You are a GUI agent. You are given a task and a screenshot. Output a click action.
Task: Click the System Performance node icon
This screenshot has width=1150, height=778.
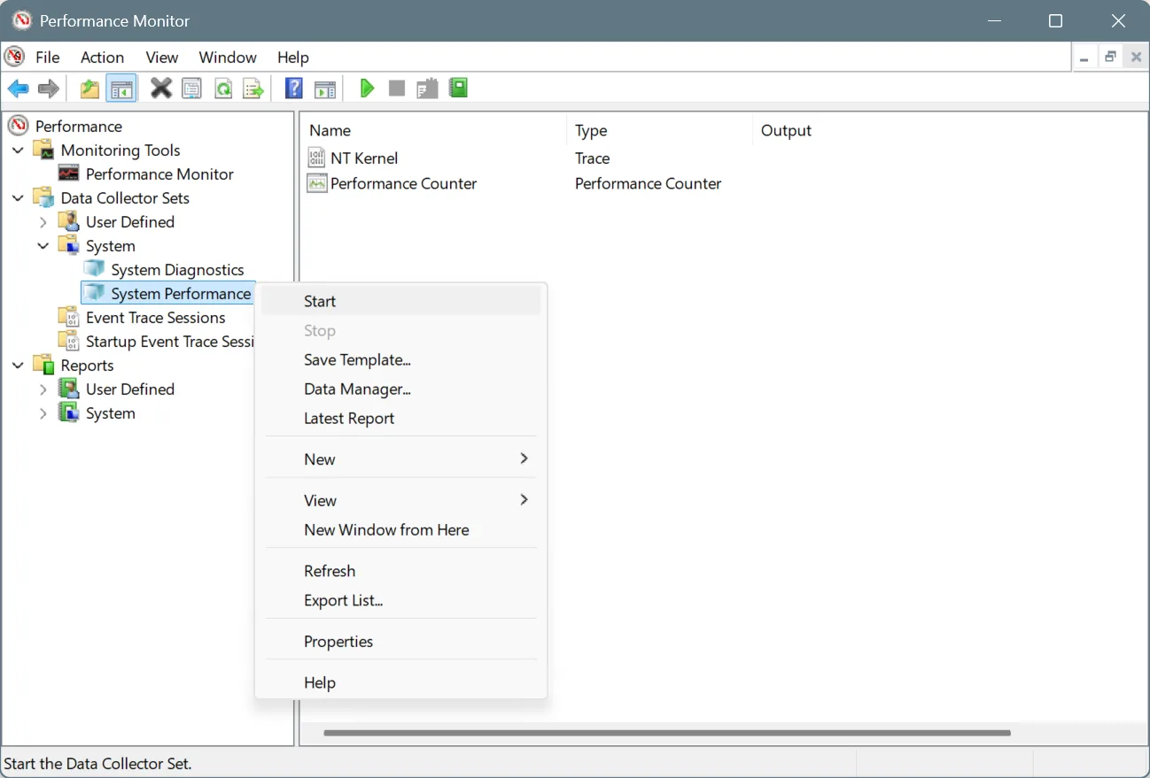coord(95,293)
